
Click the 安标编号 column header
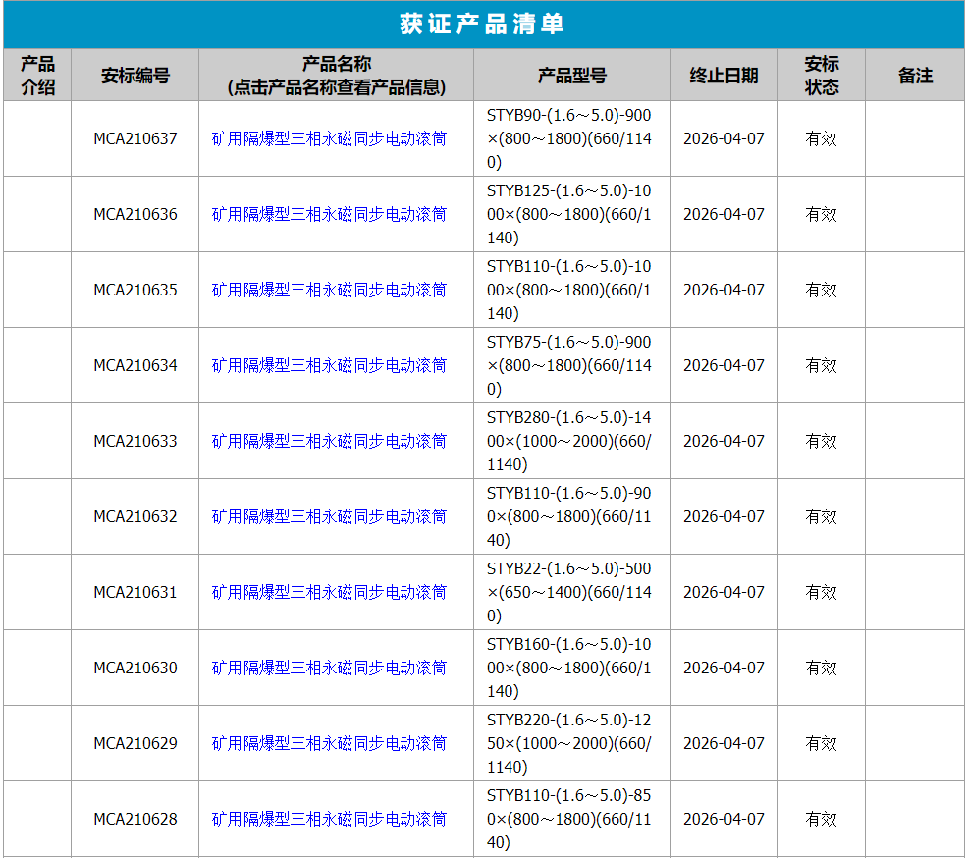(134, 76)
